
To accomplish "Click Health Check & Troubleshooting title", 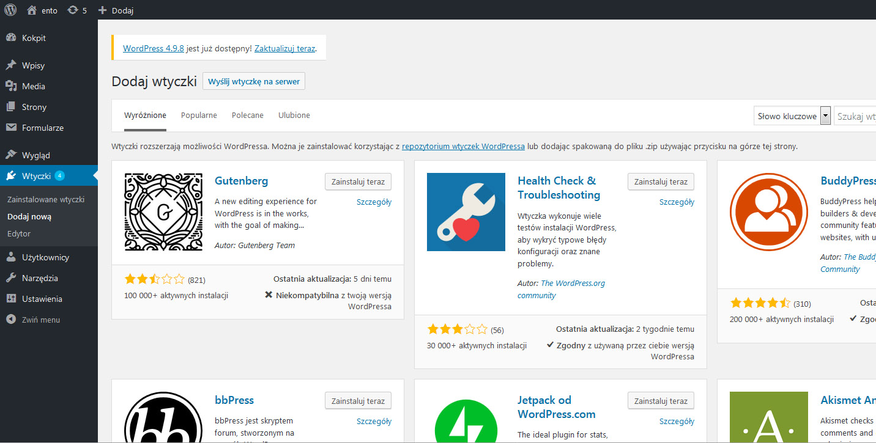I will [x=559, y=188].
